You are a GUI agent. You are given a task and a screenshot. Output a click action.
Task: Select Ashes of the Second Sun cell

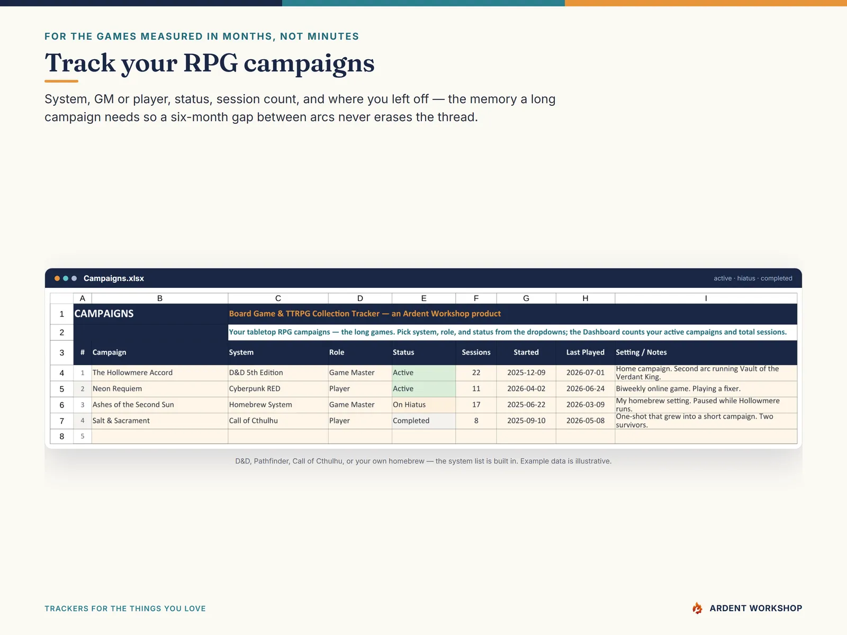(x=160, y=405)
